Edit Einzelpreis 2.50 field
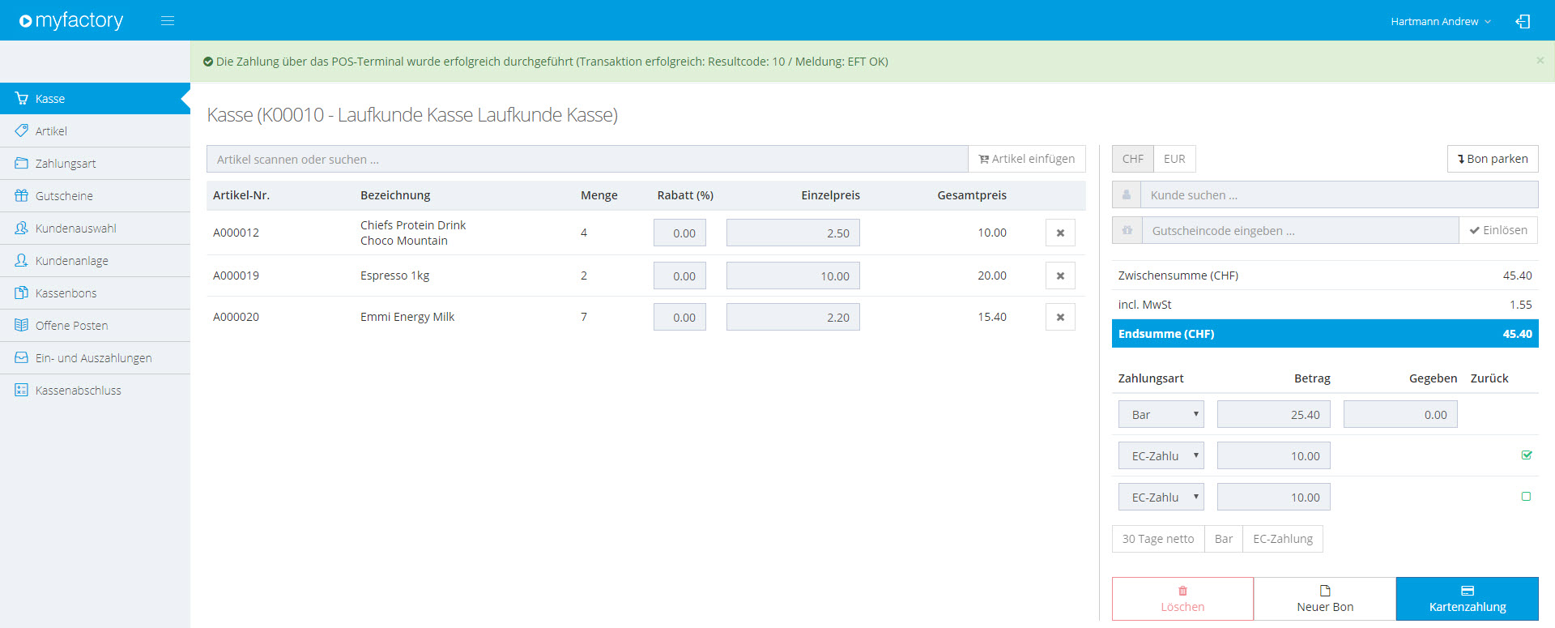Viewport: 1555px width, 628px height. tap(793, 233)
